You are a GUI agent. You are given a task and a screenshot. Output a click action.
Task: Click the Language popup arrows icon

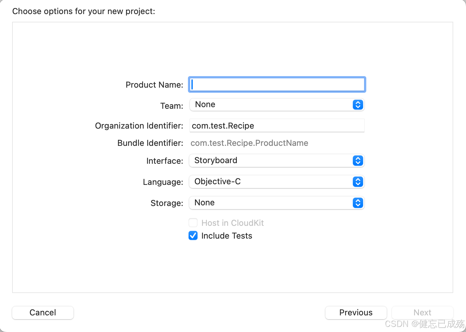click(x=358, y=182)
